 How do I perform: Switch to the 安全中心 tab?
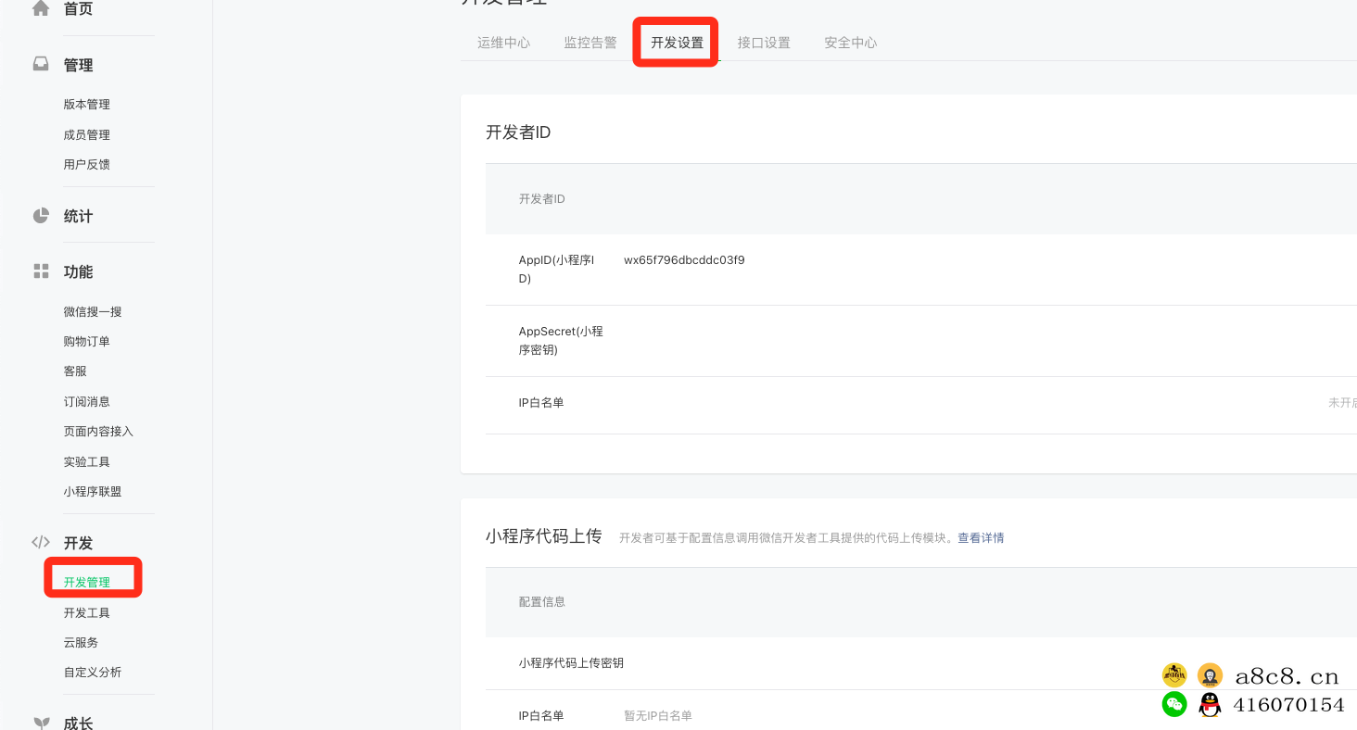click(850, 43)
